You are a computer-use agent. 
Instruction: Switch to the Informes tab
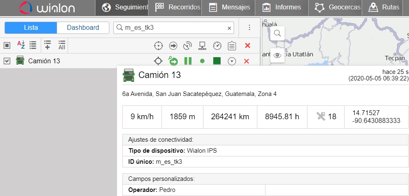[282, 7]
